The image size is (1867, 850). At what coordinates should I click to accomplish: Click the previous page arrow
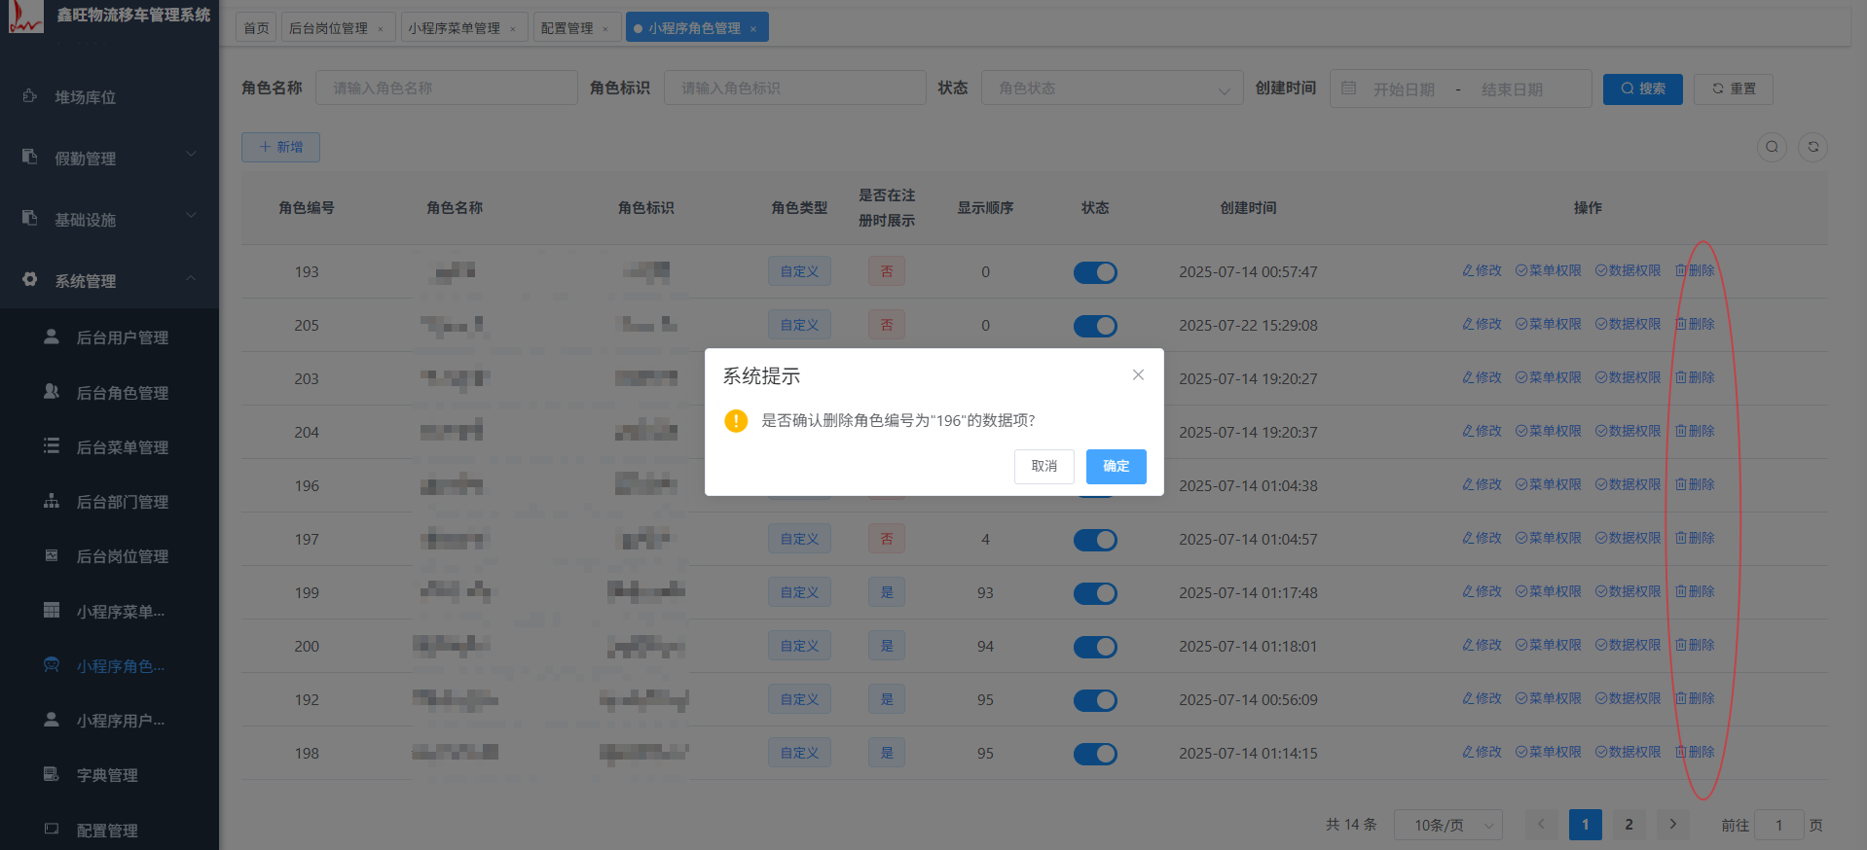click(x=1541, y=825)
